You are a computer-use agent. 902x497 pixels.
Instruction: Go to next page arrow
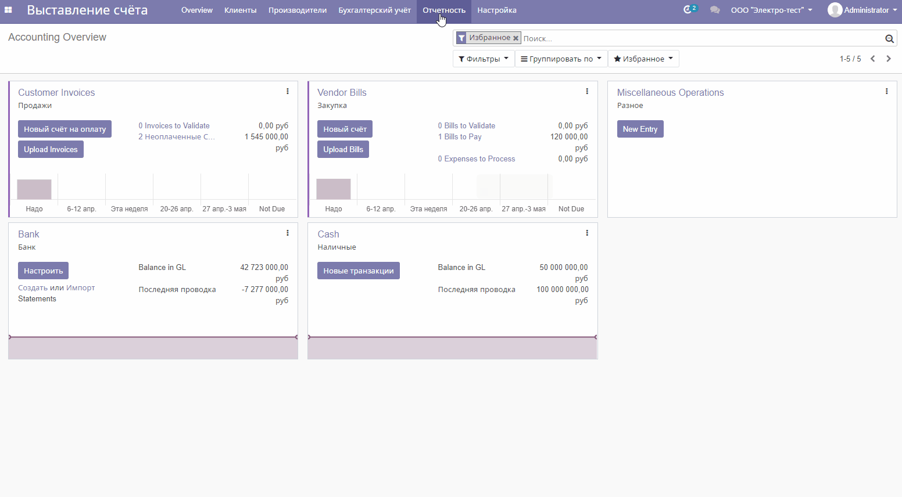click(x=889, y=59)
